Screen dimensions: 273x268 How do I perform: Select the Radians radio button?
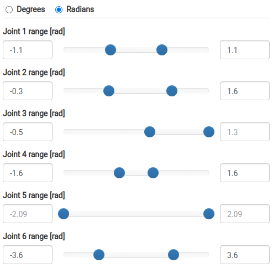[59, 10]
